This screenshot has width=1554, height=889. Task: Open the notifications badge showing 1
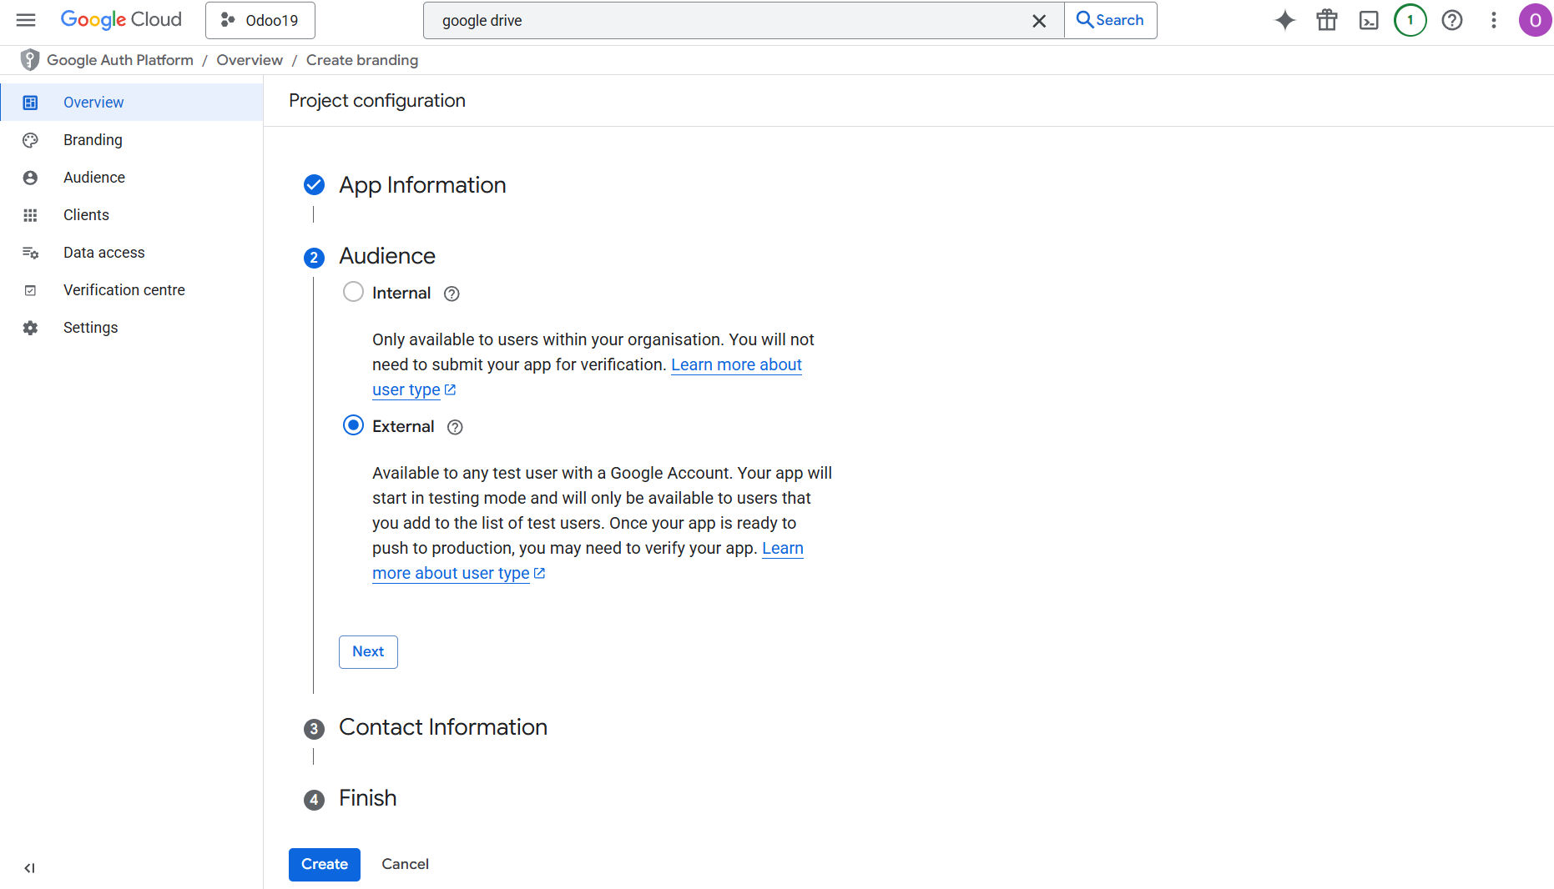(1410, 20)
